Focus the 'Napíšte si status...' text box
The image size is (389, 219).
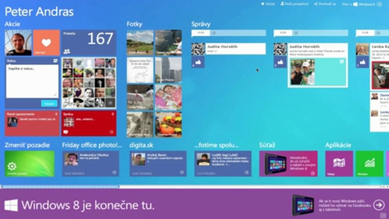tap(32, 81)
